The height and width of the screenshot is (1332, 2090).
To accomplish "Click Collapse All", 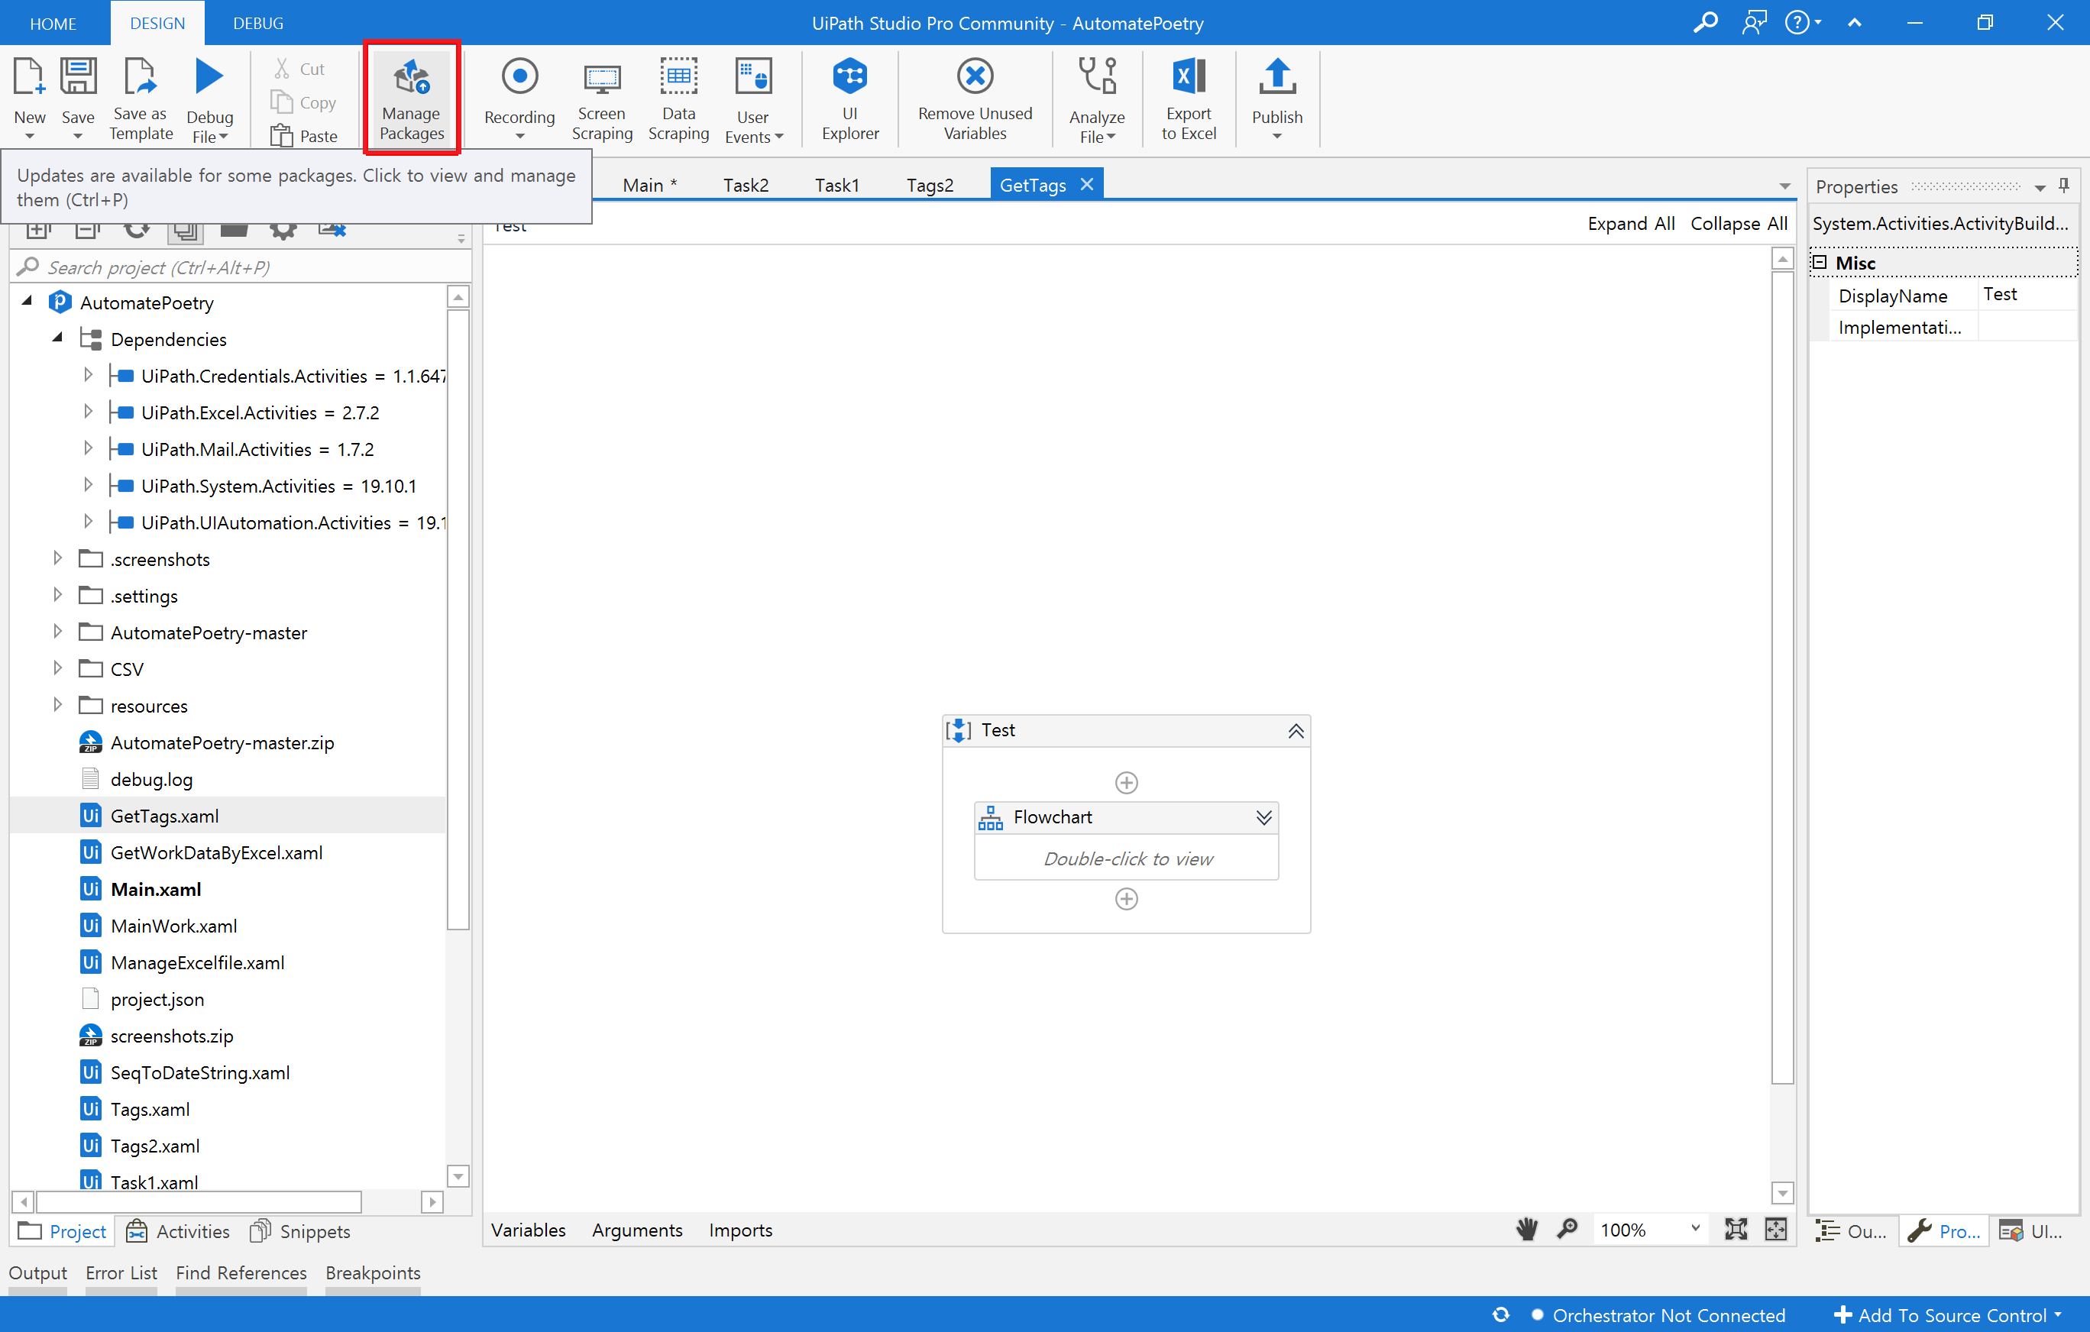I will pos(1738,223).
